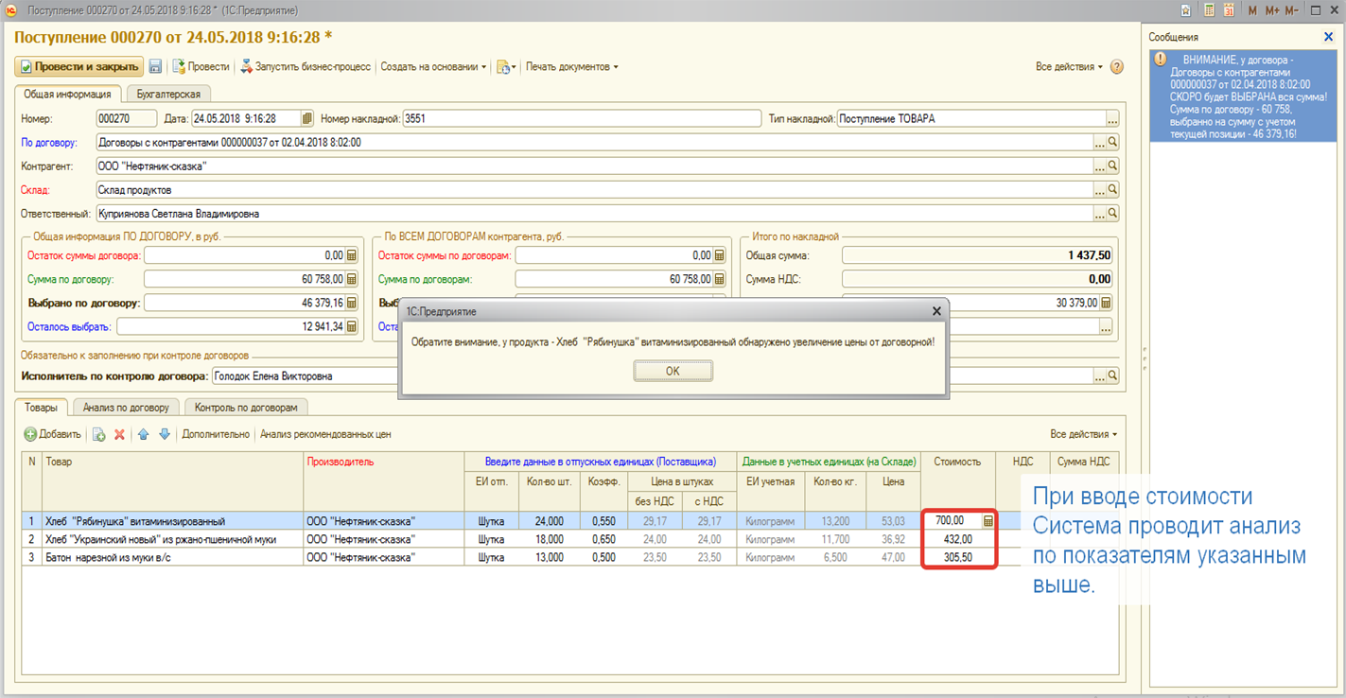
Task: Click Добавить to add a goods row
Action: click(x=53, y=434)
